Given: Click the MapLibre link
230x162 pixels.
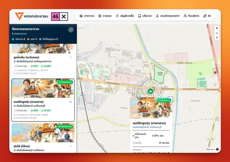Looking at the screenshot, I should click(x=210, y=149).
